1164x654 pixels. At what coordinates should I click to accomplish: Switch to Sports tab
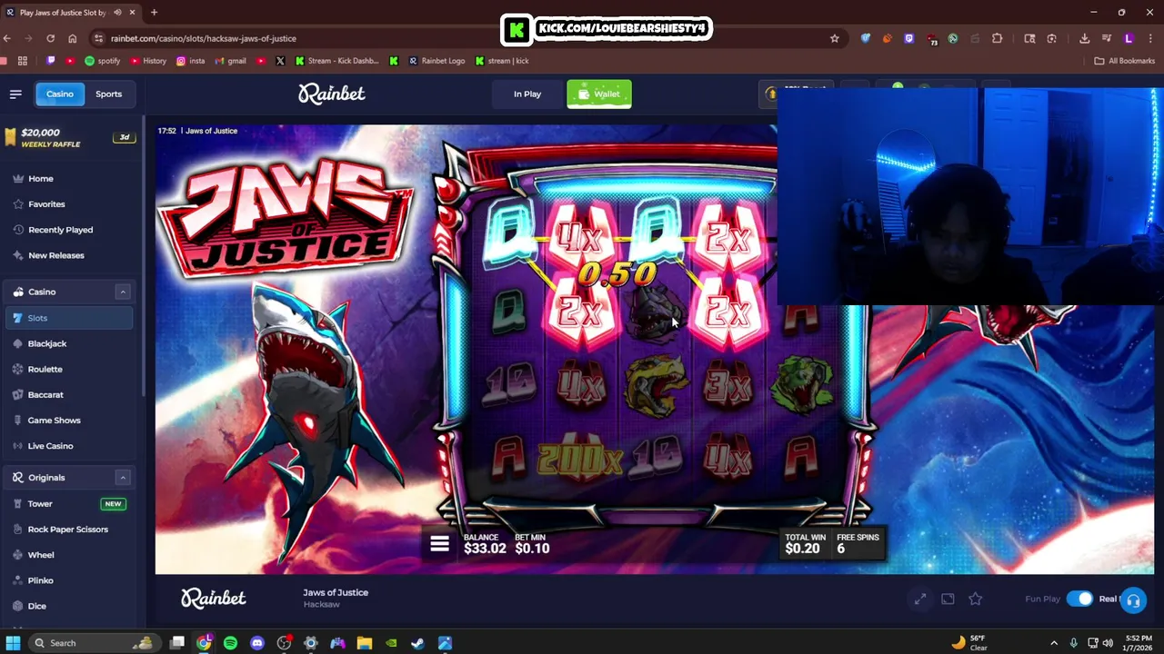pos(108,94)
